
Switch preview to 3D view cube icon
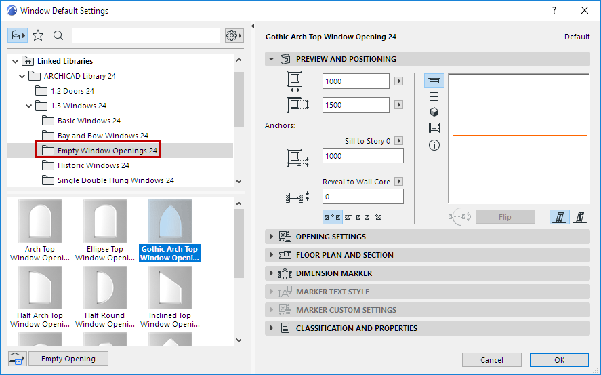click(434, 113)
